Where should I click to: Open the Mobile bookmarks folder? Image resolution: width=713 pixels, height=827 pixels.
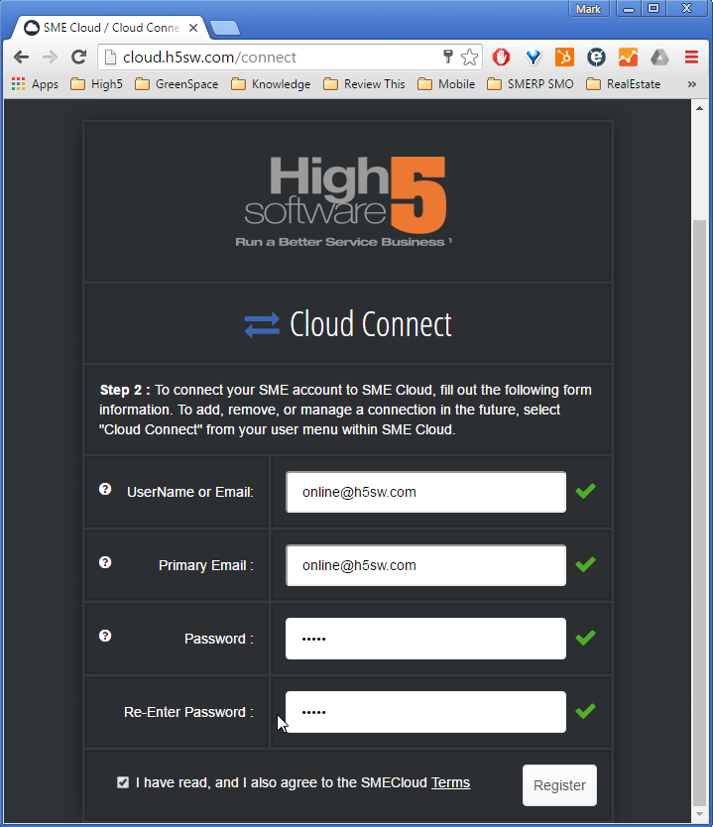[446, 84]
